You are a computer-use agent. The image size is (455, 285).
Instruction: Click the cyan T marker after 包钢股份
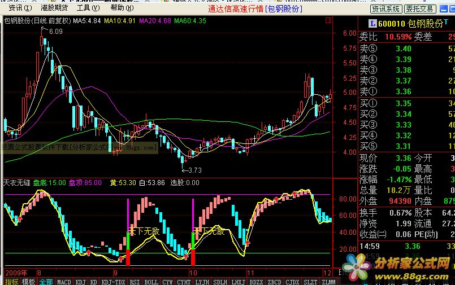(446, 21)
